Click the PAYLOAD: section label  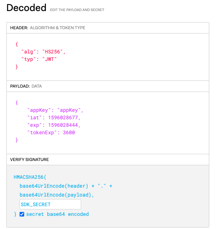tap(20, 86)
